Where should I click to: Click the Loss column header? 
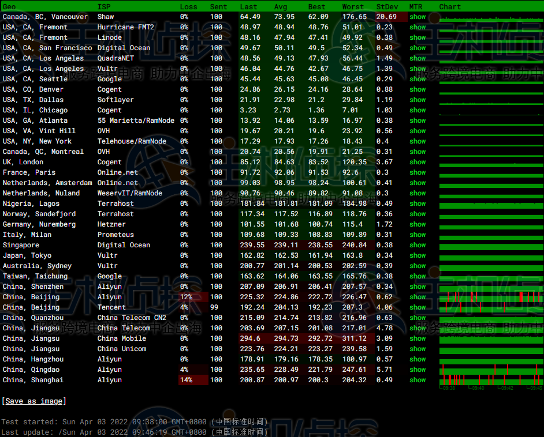(188, 6)
